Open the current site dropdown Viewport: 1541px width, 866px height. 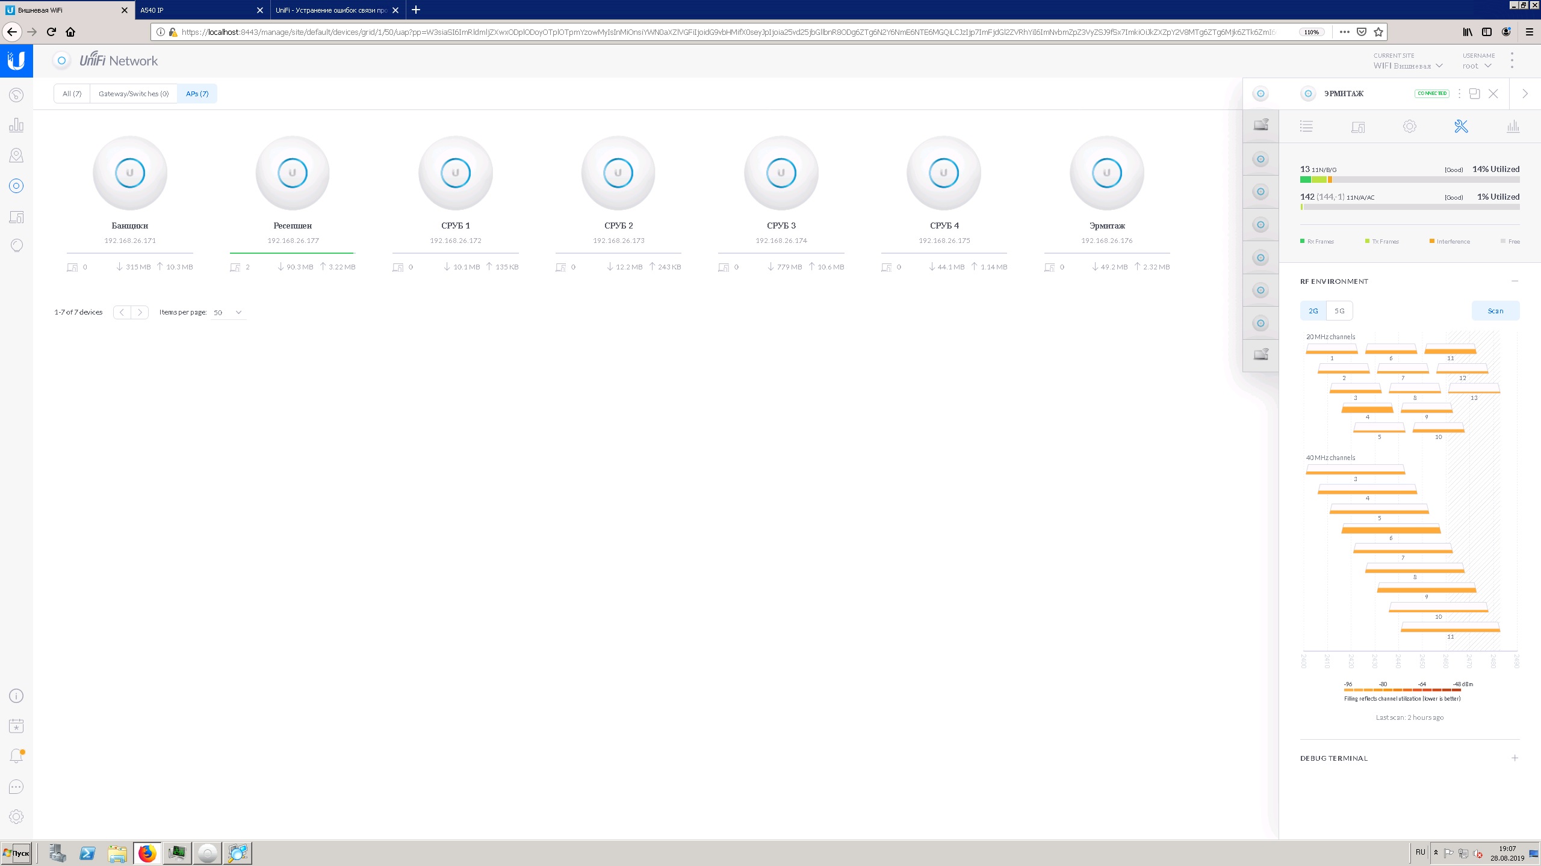click(x=1407, y=66)
